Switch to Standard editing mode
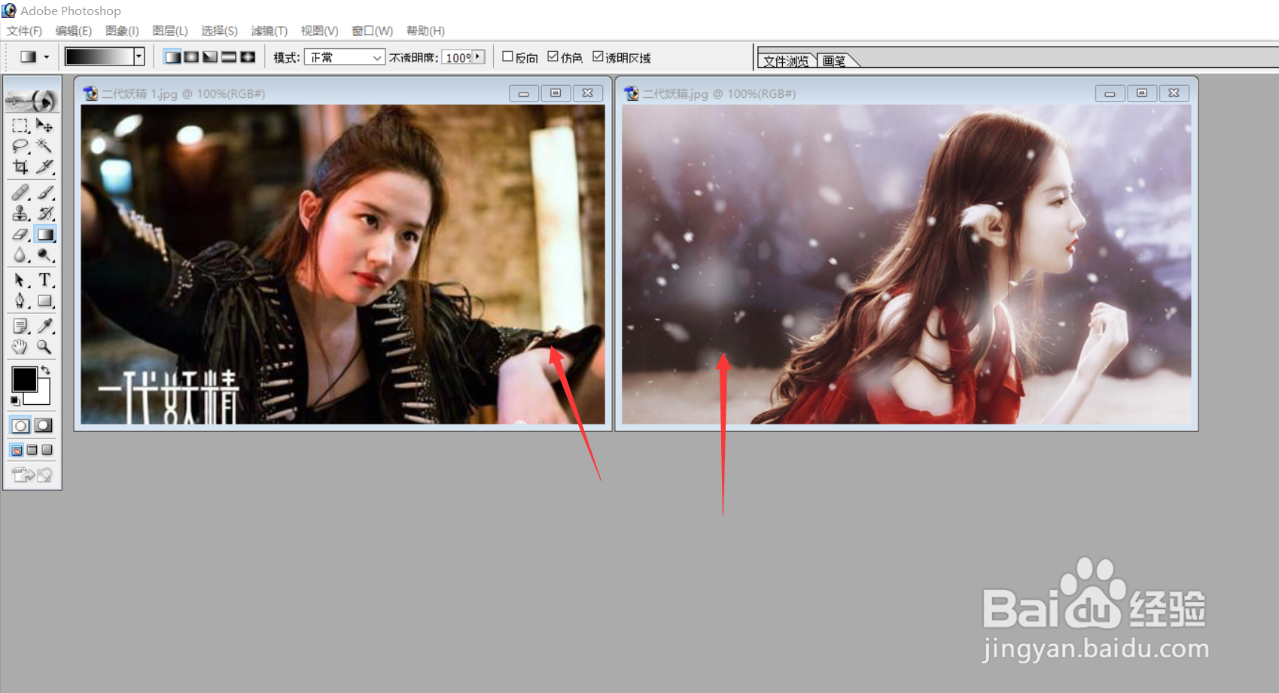The image size is (1279, 693). click(x=20, y=426)
